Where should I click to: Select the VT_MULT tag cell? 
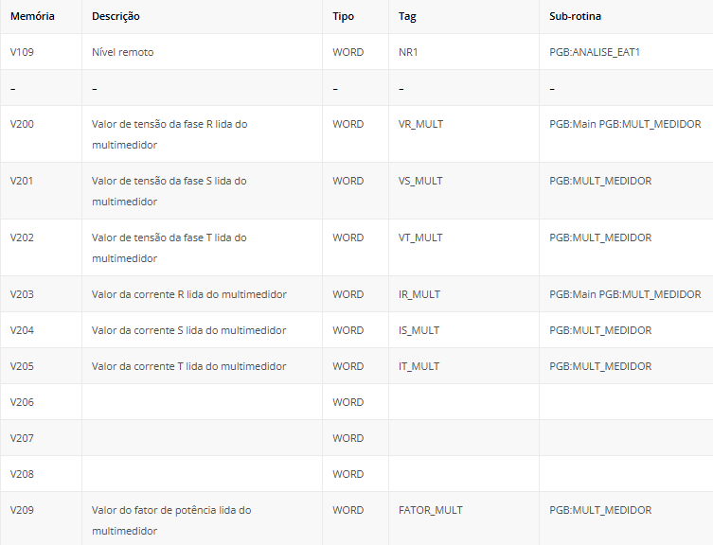point(420,237)
